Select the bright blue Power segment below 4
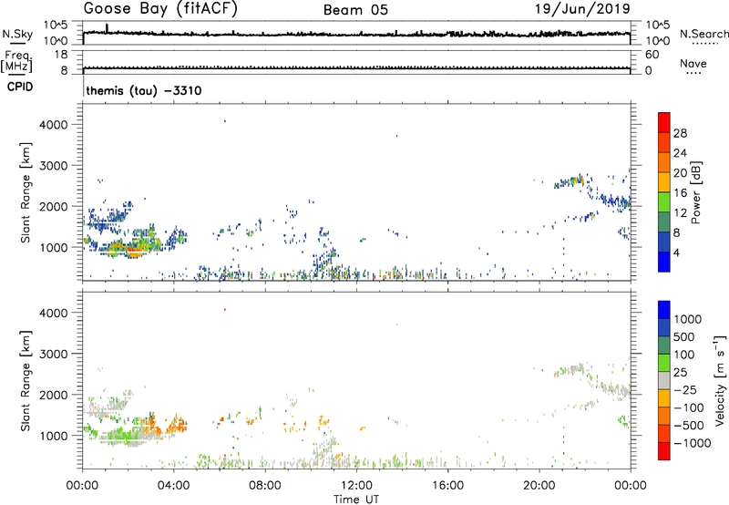 click(664, 262)
